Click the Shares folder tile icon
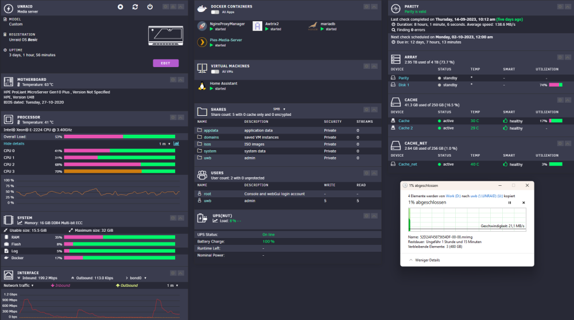The height and width of the screenshot is (320, 574). 202,112
